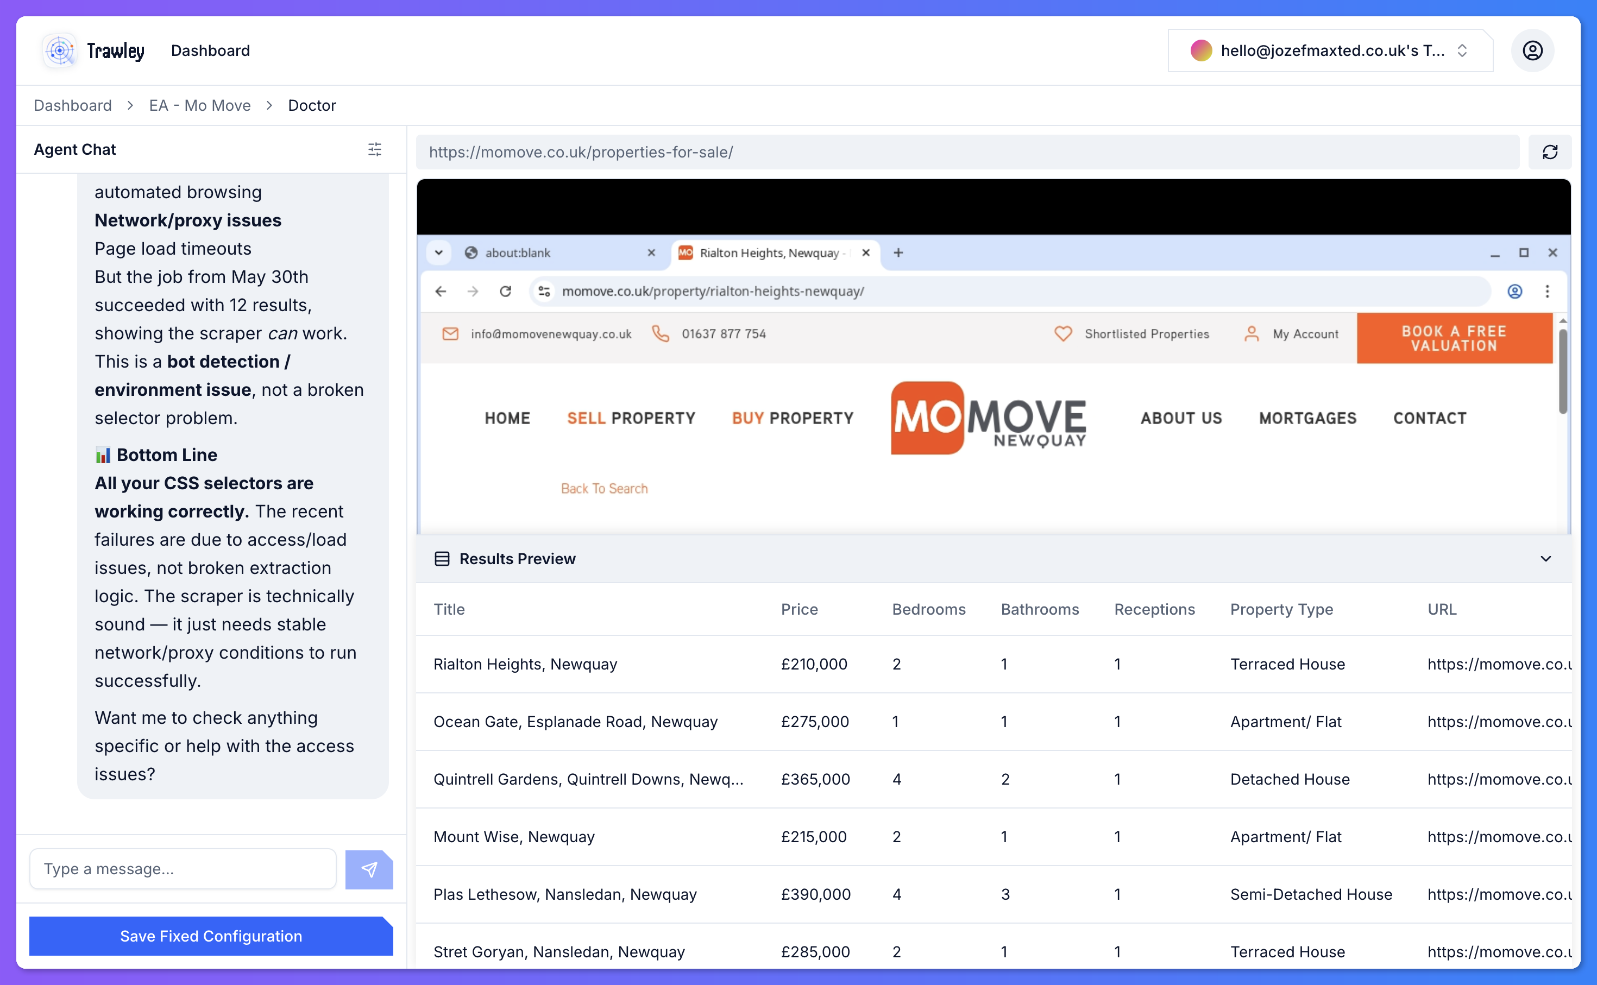Select the Stret Goryan, Nansledan title cell
The image size is (1597, 985).
point(559,952)
